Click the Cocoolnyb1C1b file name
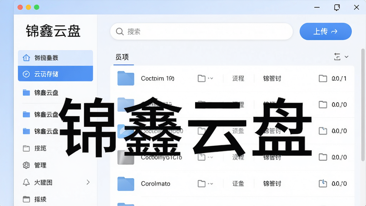 [x=162, y=158]
